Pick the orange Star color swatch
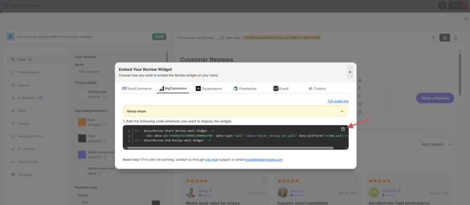Viewport: 470px width, 205px height. [x=82, y=122]
